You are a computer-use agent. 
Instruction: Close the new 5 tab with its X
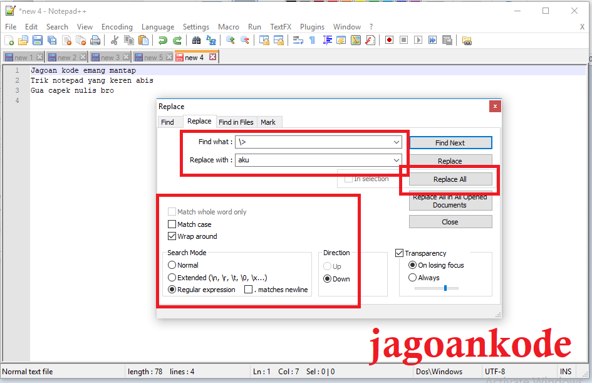point(169,57)
